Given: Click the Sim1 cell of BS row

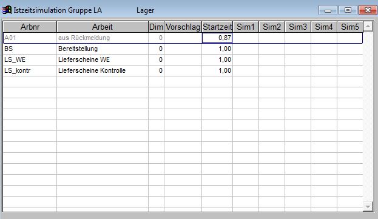Looking at the screenshot, I should (246, 49).
